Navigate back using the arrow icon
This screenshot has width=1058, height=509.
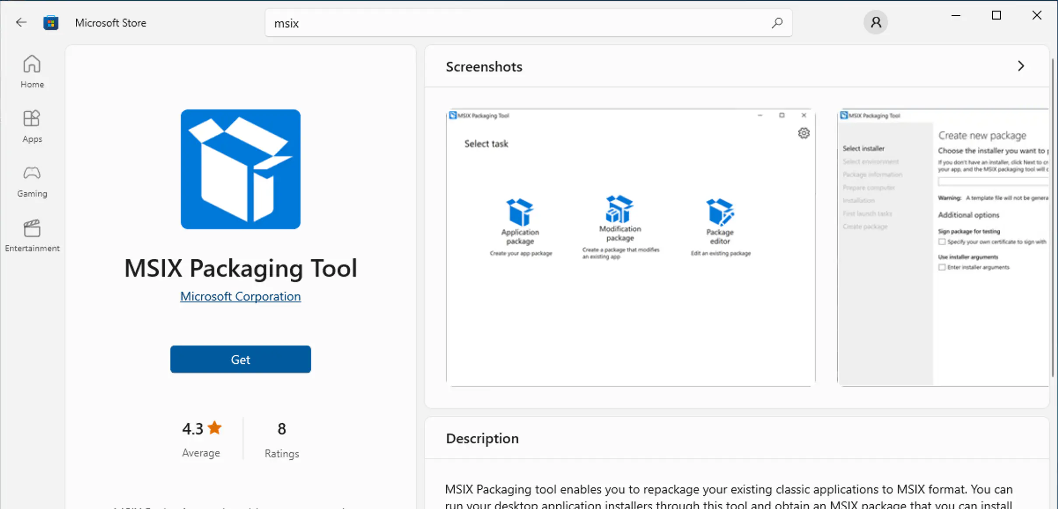(x=21, y=22)
